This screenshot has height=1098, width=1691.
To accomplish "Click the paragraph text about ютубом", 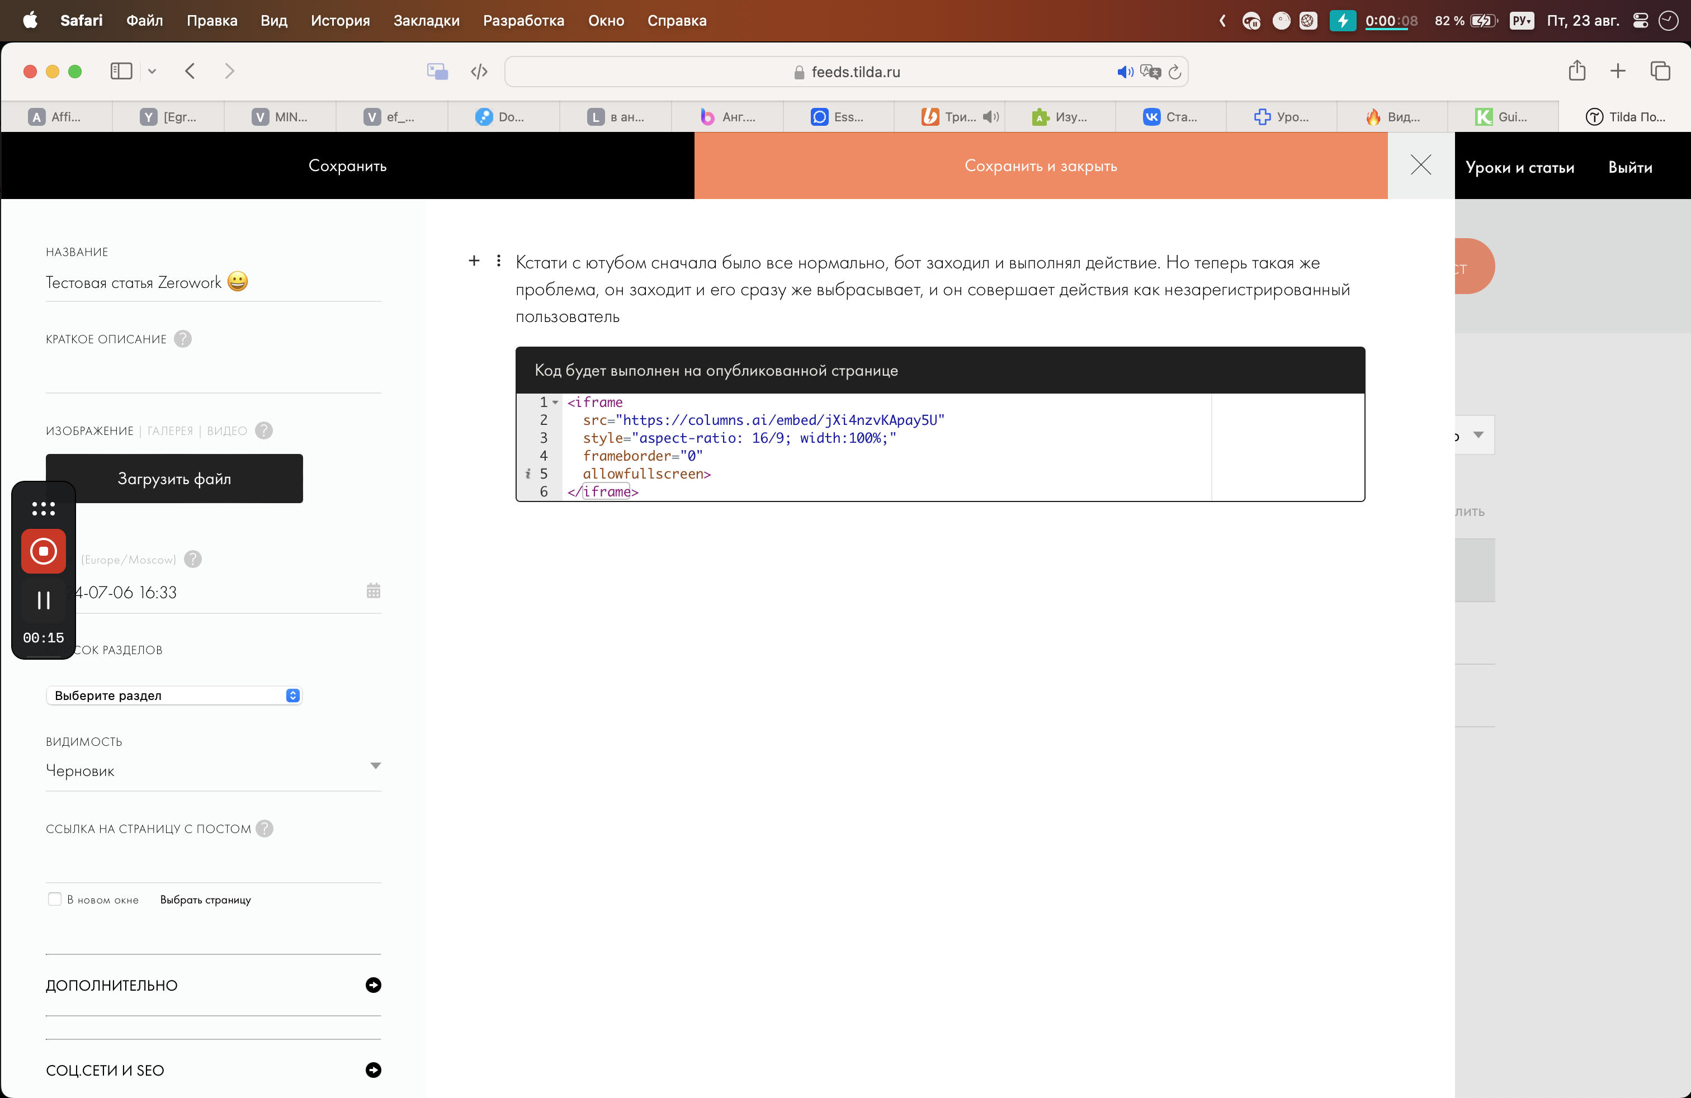I will click(x=932, y=289).
